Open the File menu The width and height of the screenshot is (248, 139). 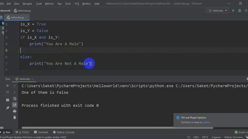pos(2,3)
